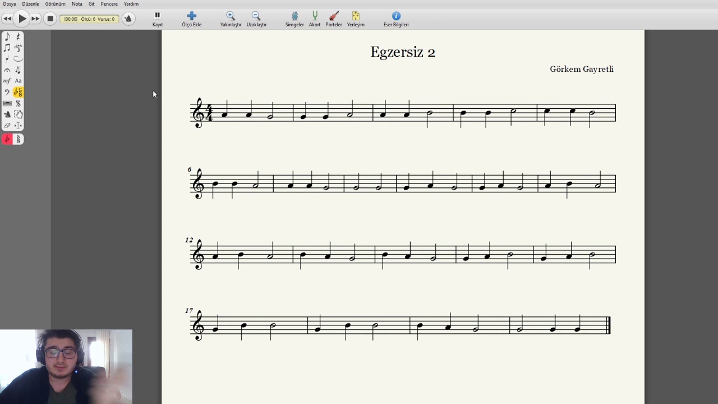Click the measure number 6 label
The width and height of the screenshot is (718, 404).
pyautogui.click(x=190, y=169)
